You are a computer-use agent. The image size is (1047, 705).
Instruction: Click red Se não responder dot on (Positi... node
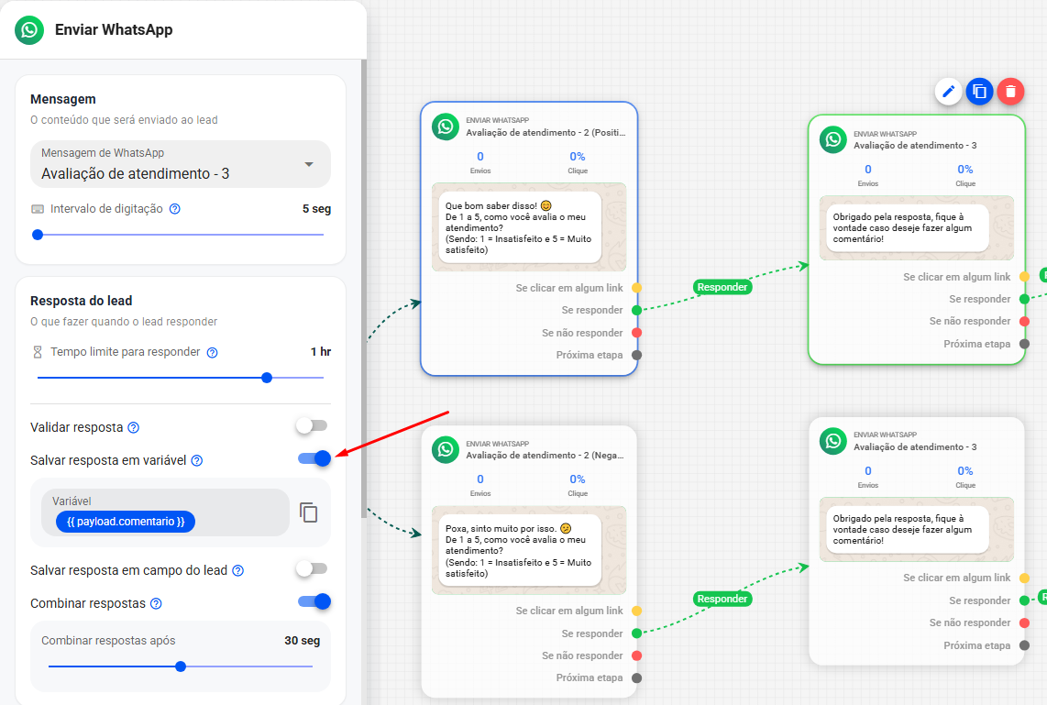point(637,333)
